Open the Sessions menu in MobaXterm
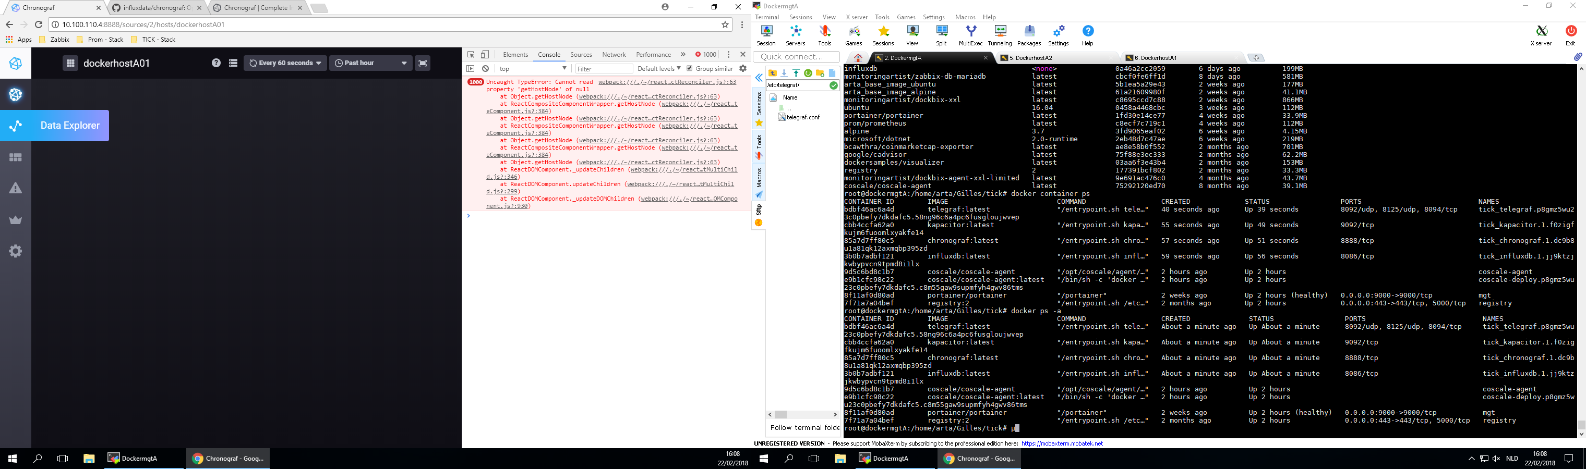 801,17
